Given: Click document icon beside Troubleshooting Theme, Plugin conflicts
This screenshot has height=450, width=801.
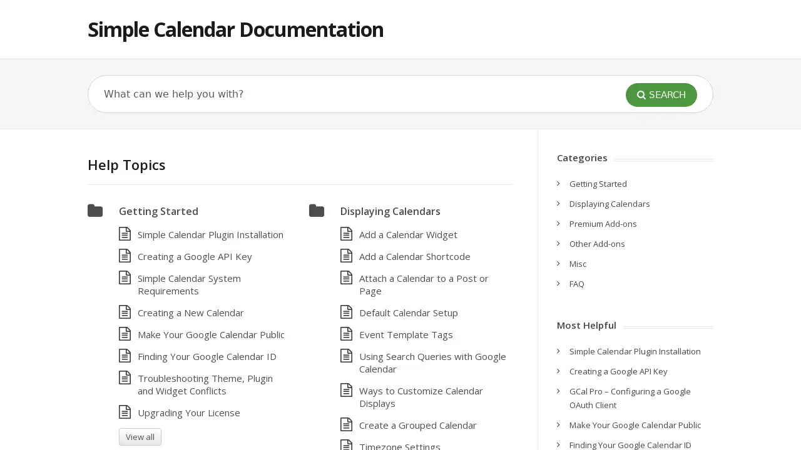Looking at the screenshot, I should coord(125,377).
